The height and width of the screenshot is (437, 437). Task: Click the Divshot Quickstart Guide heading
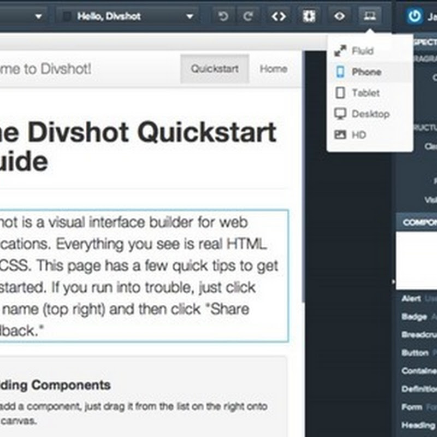138,147
